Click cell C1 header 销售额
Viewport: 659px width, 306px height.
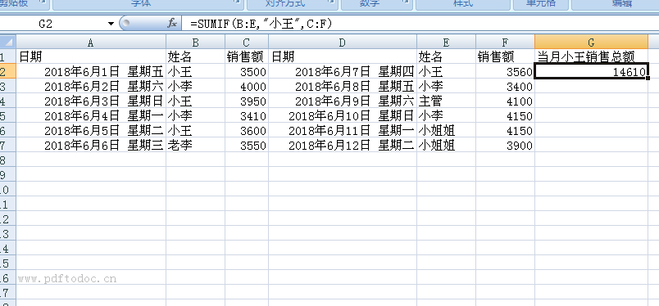[247, 56]
